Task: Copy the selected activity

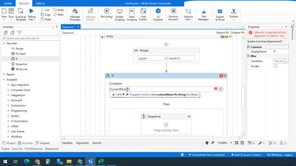Action: 46,14
